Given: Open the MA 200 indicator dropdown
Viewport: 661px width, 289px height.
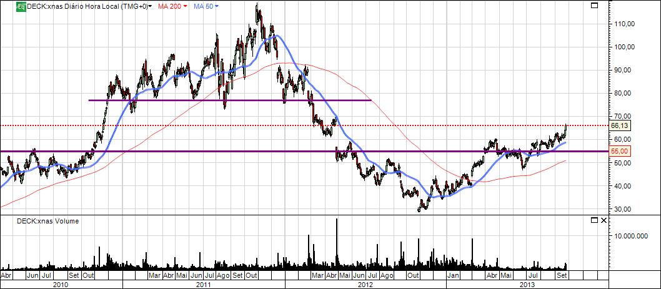Looking at the screenshot, I should (x=185, y=7).
